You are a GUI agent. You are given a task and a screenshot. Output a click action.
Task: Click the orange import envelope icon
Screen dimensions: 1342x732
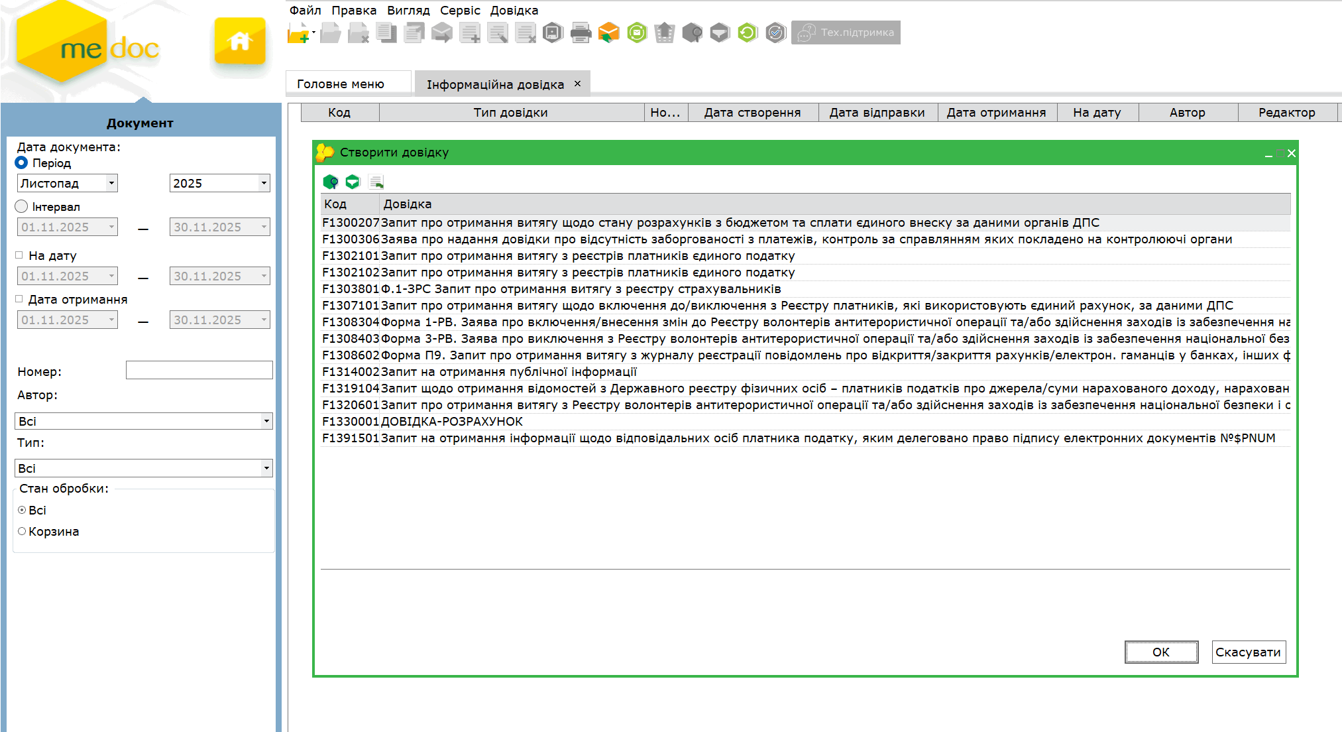coord(608,32)
